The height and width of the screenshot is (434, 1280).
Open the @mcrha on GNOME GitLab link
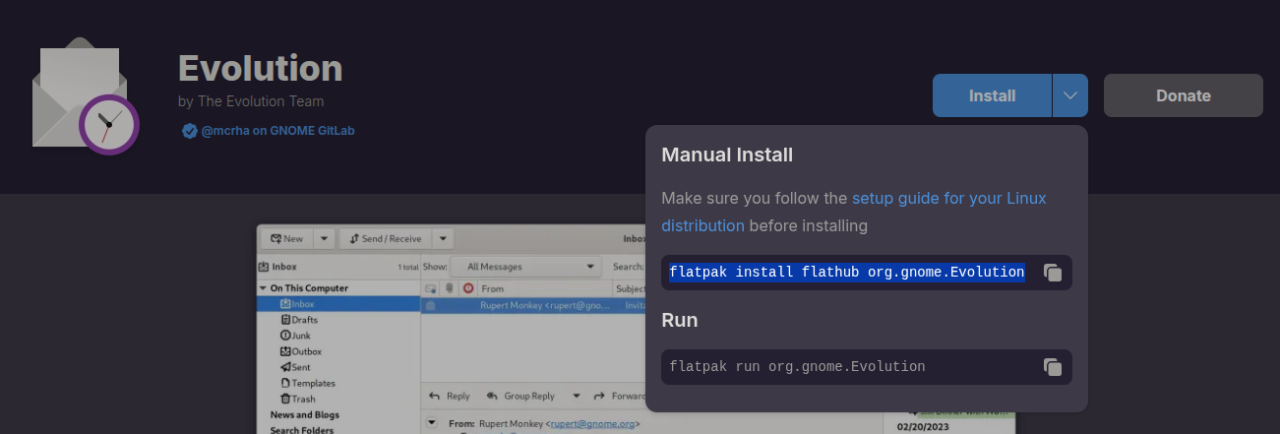277,130
